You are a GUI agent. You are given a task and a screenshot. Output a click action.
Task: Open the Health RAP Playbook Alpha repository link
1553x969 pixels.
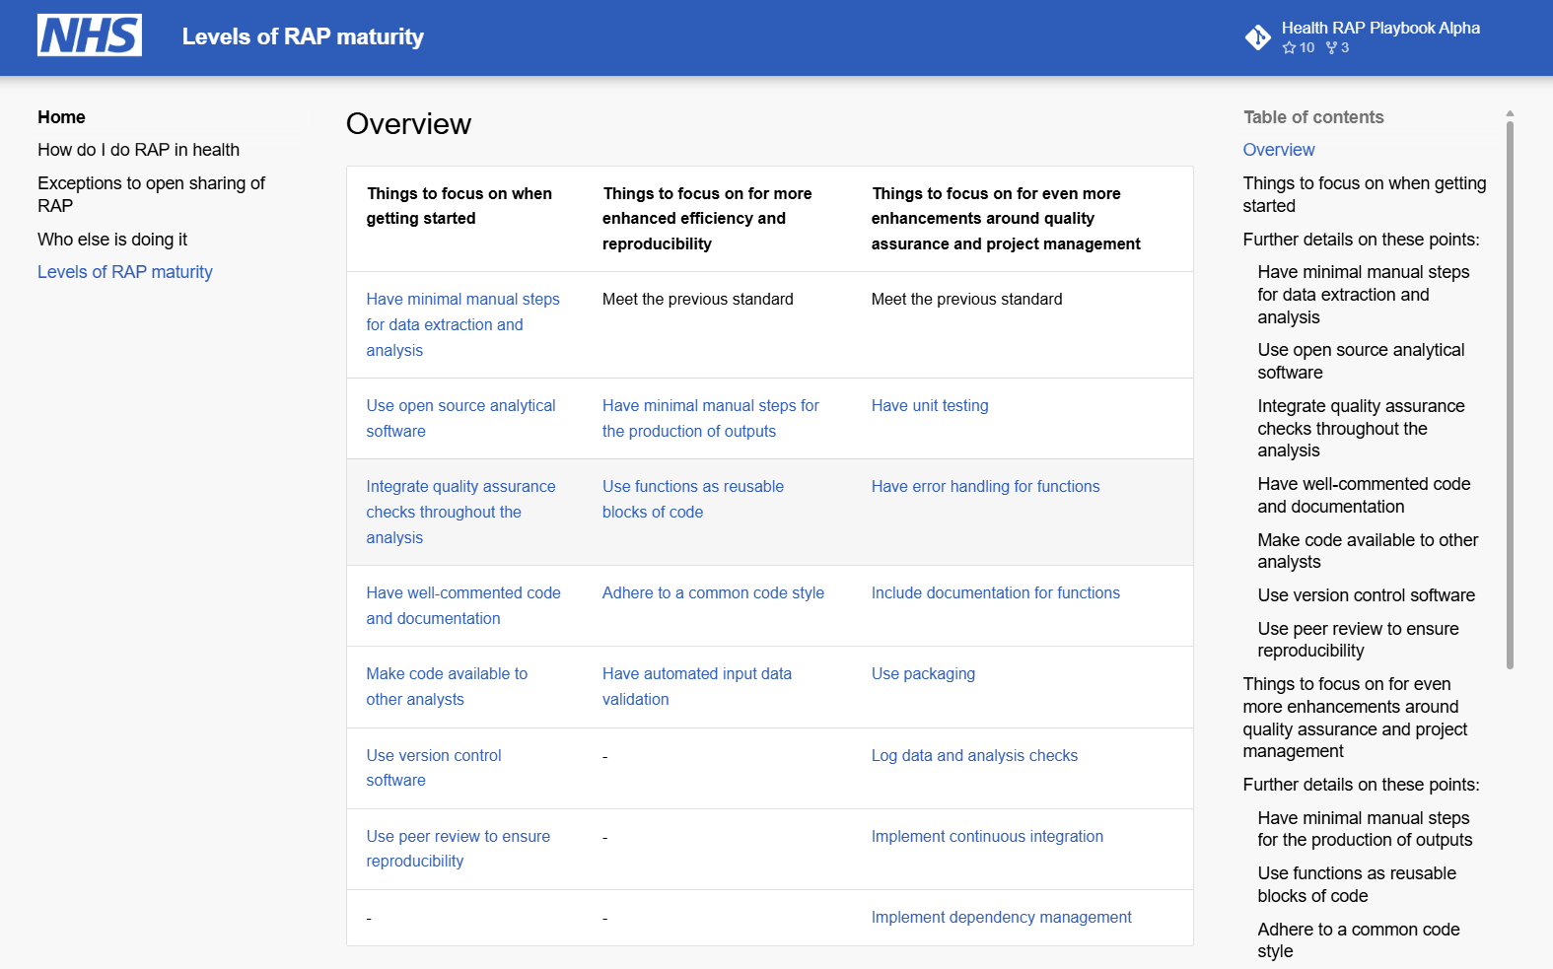(1380, 28)
